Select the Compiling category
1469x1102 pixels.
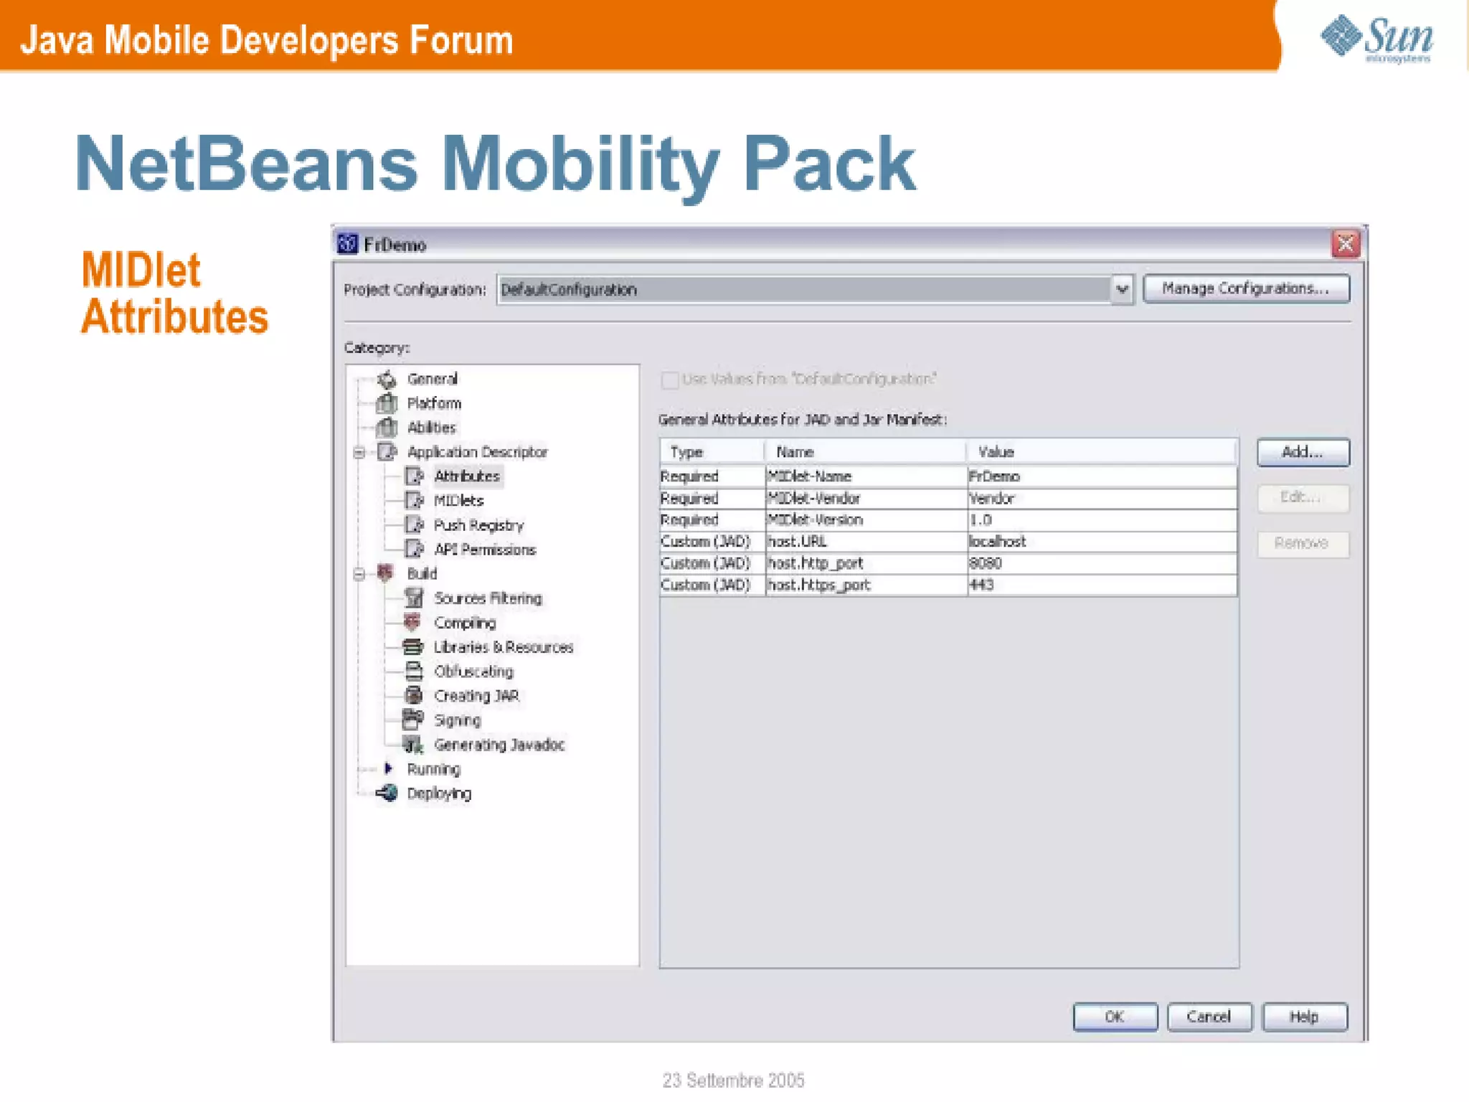click(465, 623)
